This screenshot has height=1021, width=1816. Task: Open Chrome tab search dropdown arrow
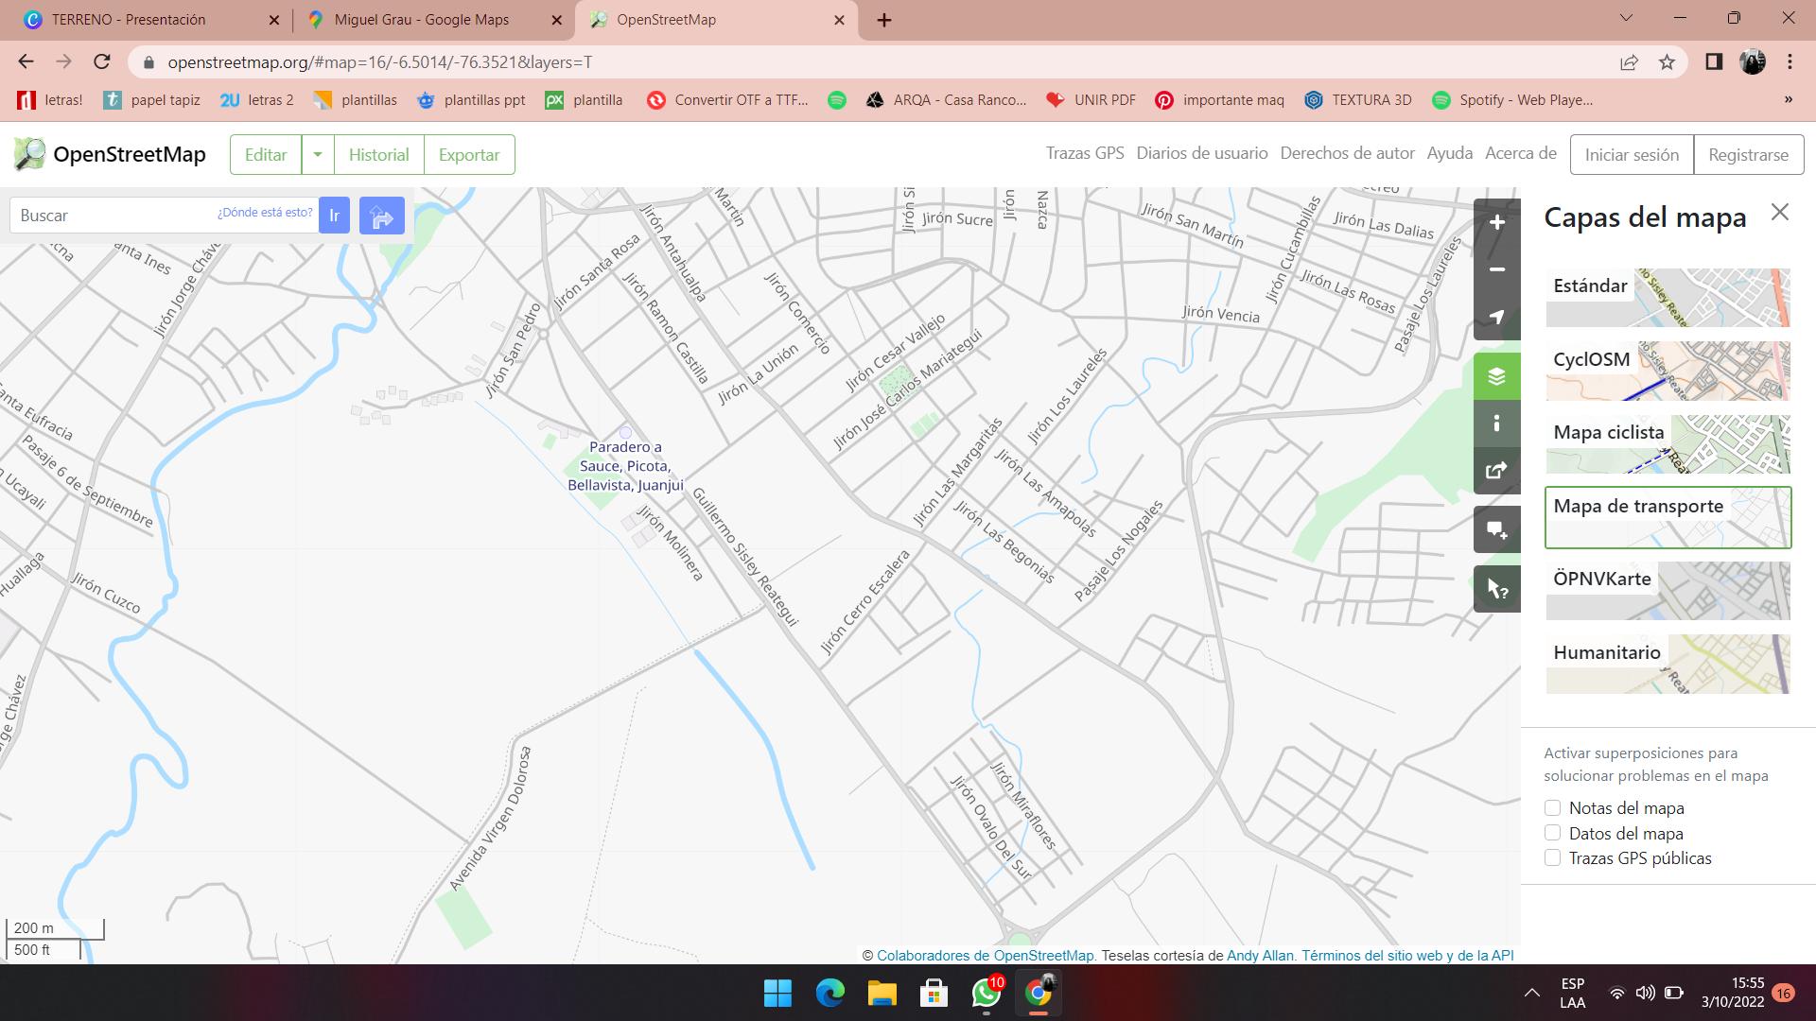(1626, 19)
